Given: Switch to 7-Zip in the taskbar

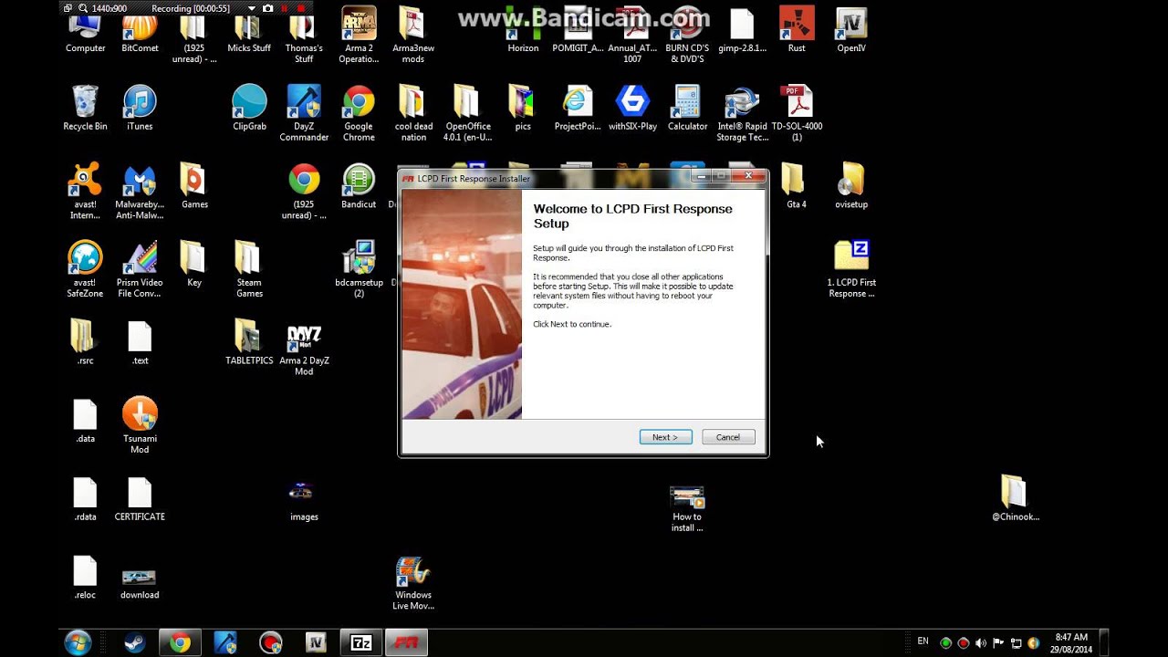Looking at the screenshot, I should click(361, 642).
